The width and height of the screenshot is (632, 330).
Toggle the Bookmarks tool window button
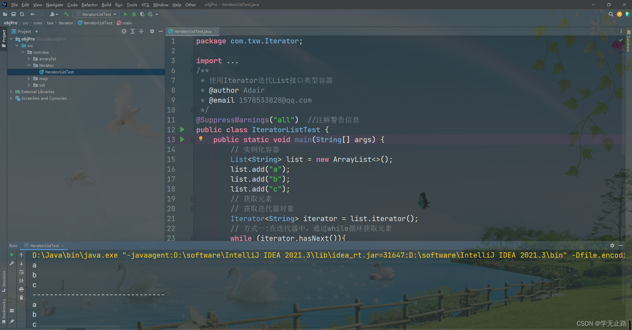4,311
